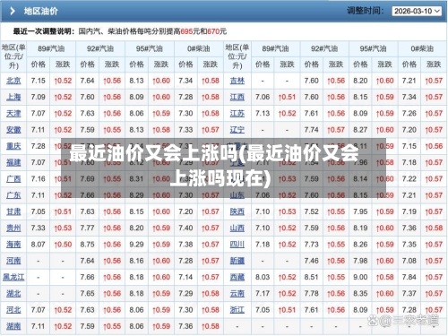Open the 黑龙江 region link
Image resolution: width=448 pixels, height=336 pixels.
tap(13, 277)
